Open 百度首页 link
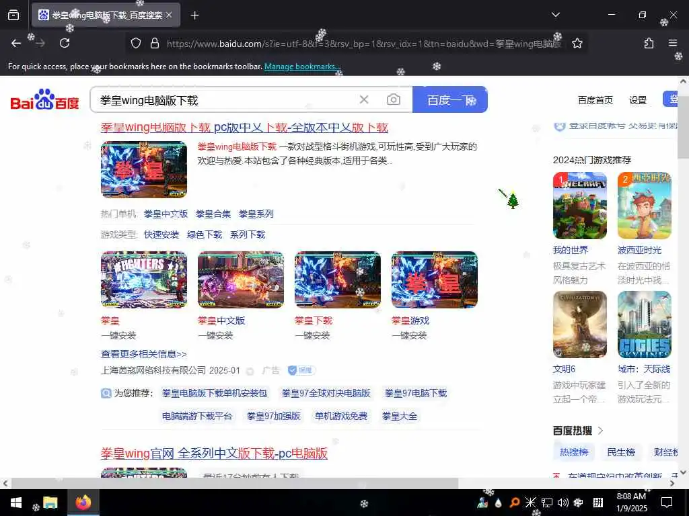The height and width of the screenshot is (516, 689). point(595,100)
